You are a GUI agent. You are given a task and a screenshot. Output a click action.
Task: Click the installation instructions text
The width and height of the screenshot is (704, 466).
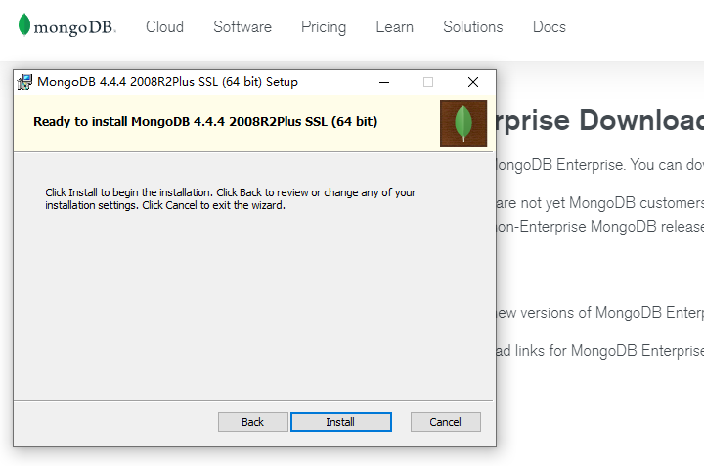(231, 198)
